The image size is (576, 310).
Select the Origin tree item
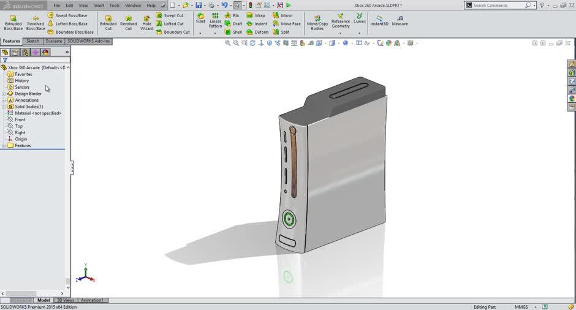(17, 139)
